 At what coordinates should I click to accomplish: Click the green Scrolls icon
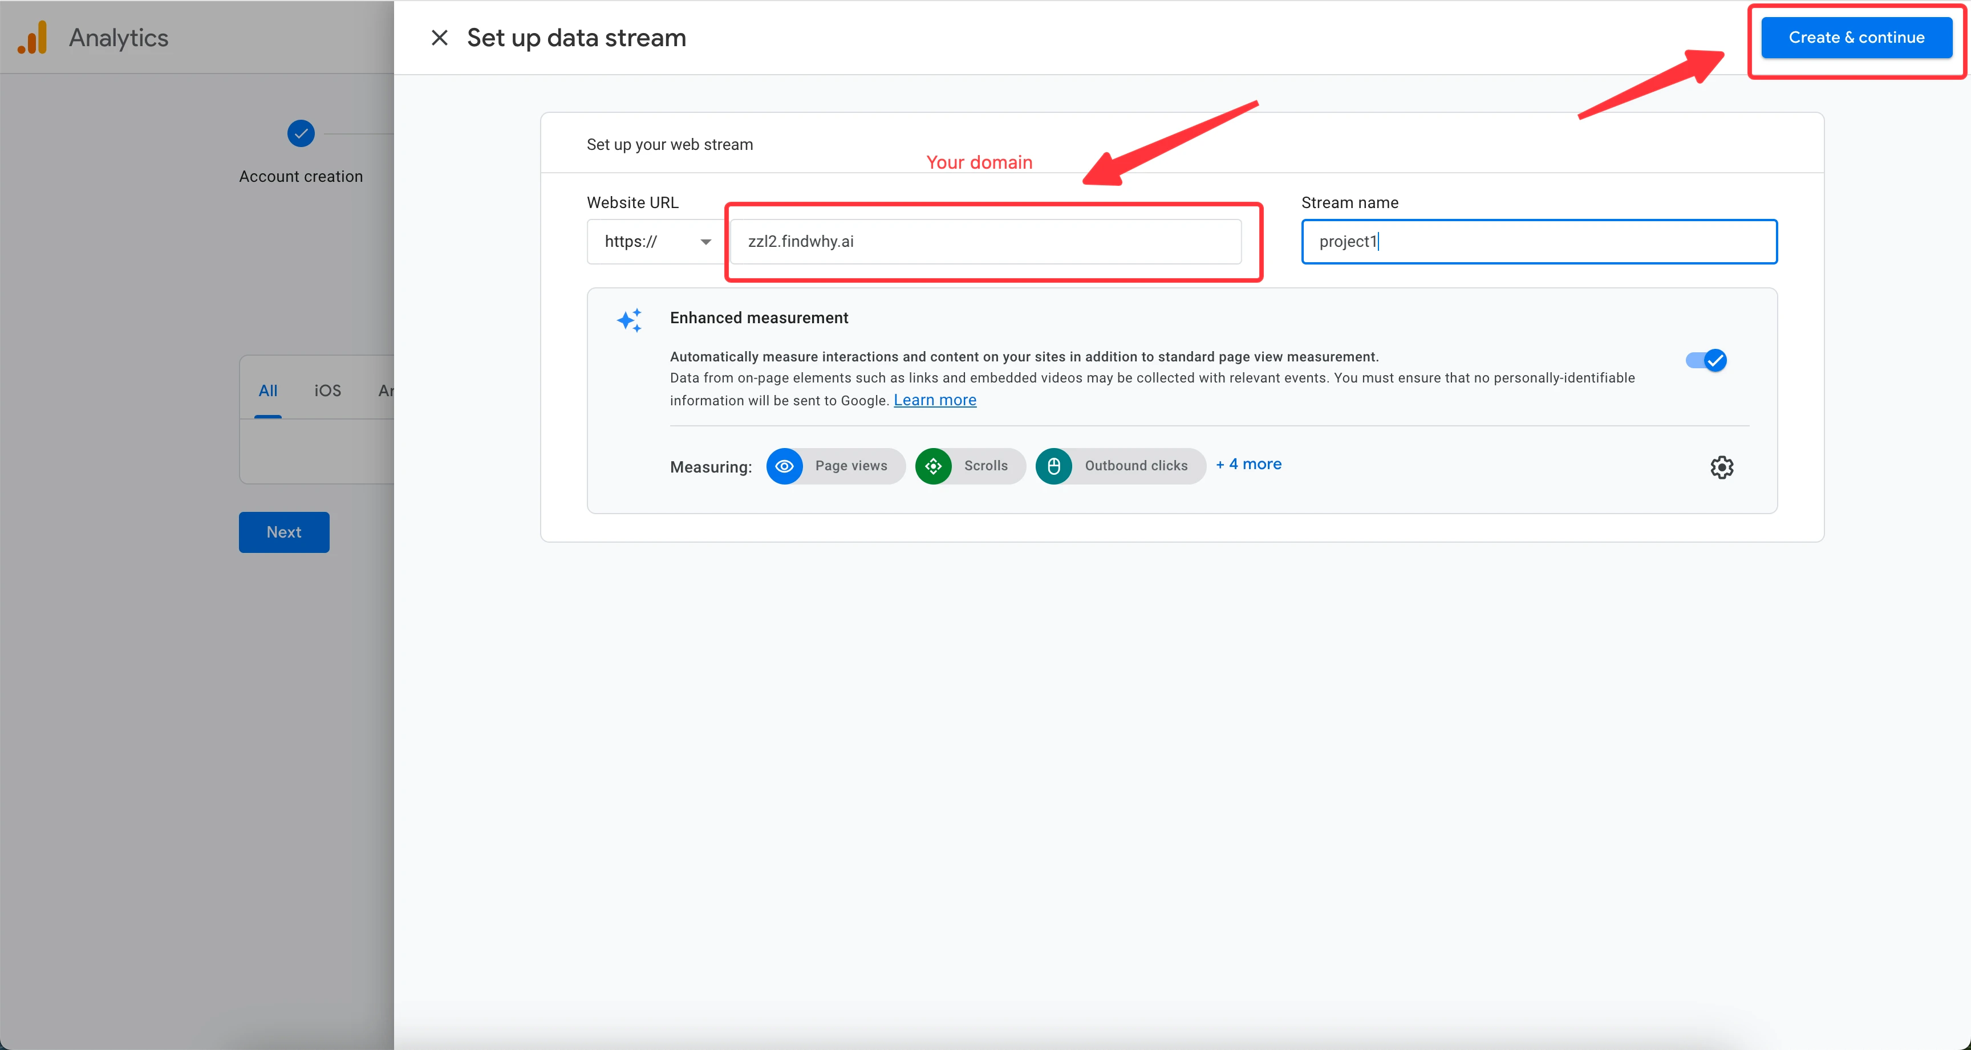tap(932, 466)
